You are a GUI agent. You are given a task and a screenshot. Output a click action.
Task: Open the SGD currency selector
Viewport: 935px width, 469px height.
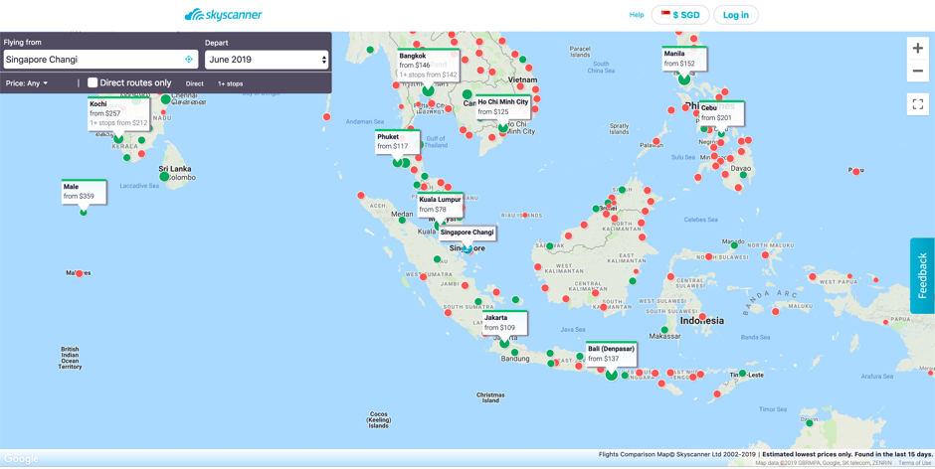click(x=680, y=15)
